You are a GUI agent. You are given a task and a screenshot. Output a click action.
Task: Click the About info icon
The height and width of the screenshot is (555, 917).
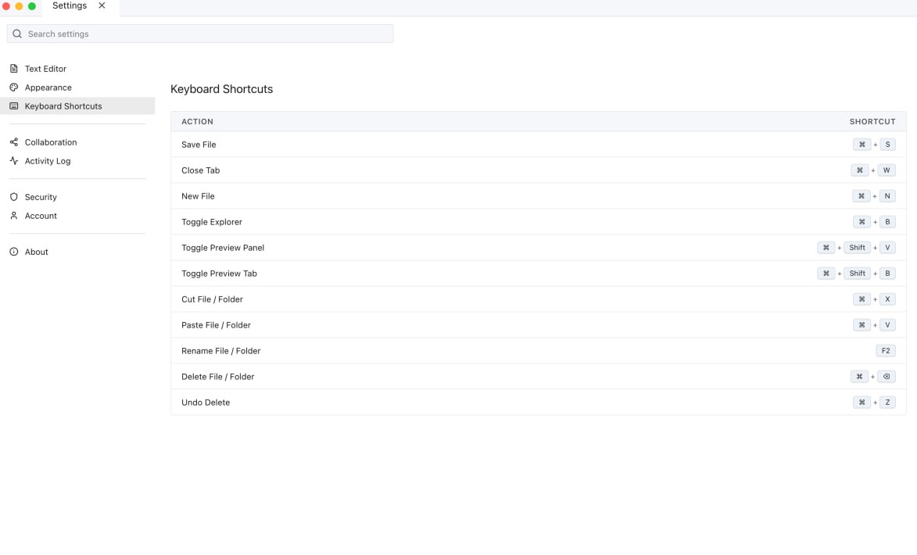(x=14, y=252)
